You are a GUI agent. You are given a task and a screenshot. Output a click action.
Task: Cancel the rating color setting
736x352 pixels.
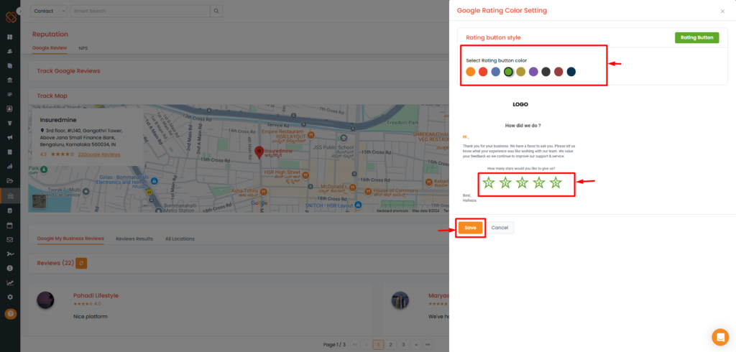coord(500,228)
